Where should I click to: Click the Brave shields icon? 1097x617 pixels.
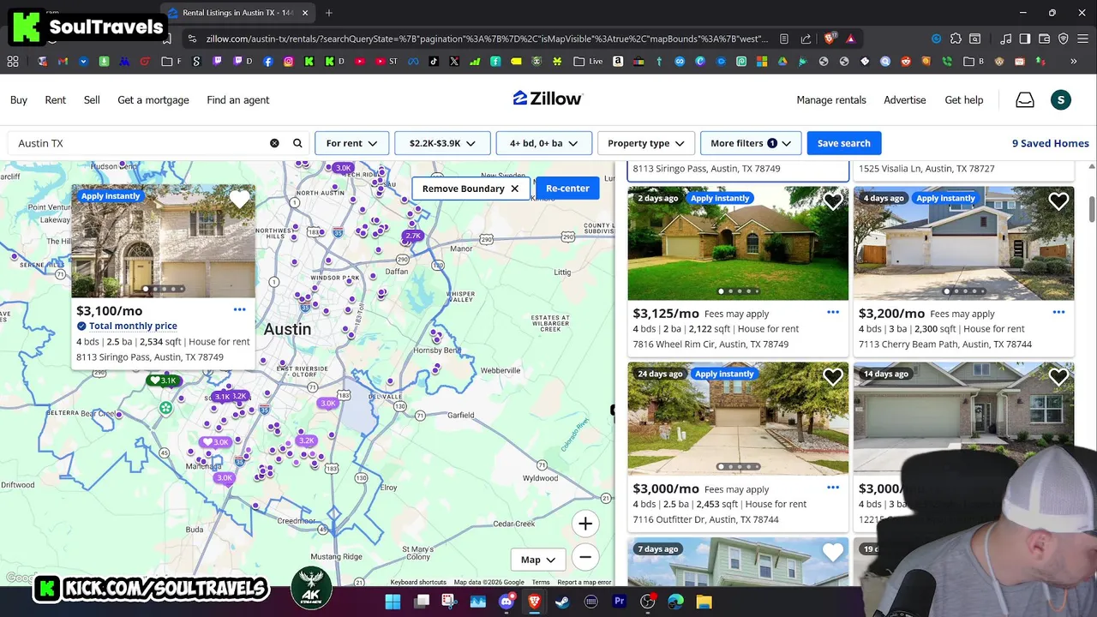coord(829,39)
